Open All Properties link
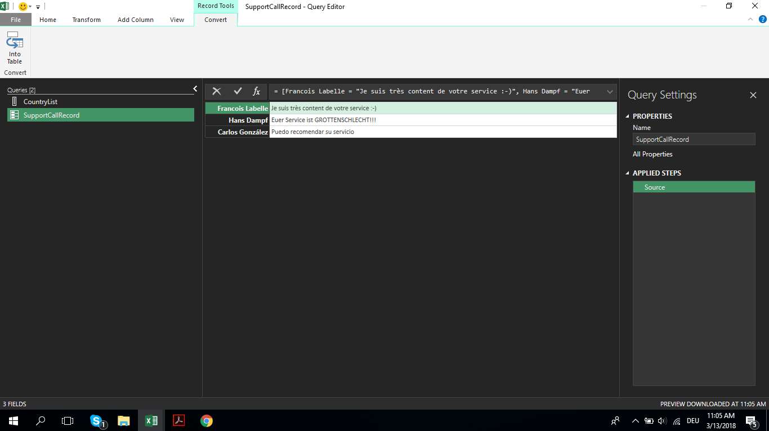This screenshot has height=431, width=769. pos(652,154)
